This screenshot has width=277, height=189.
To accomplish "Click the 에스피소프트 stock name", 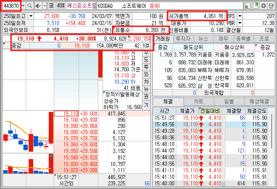I will pos(82,6).
